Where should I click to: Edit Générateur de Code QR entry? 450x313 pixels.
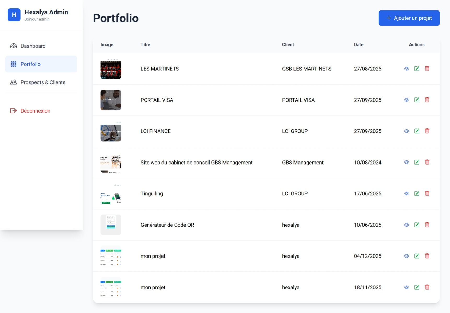[x=417, y=225]
